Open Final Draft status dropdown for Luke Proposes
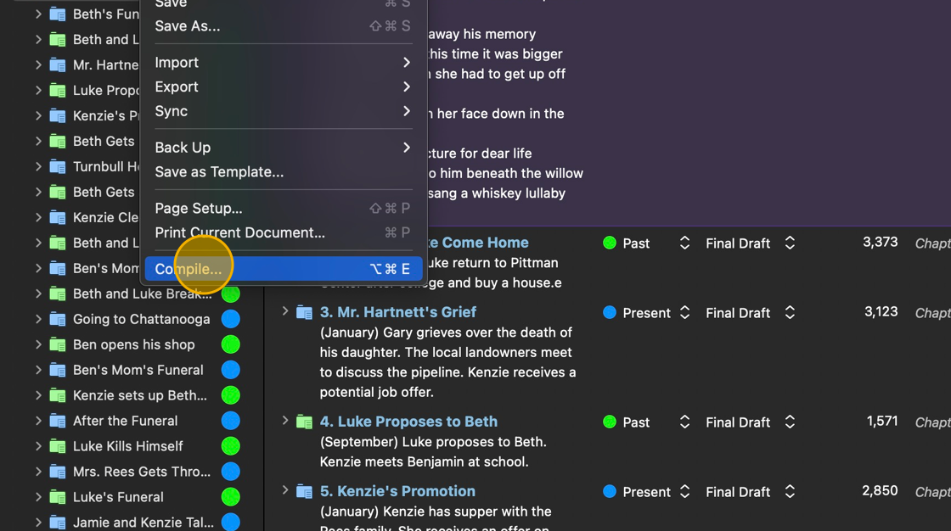Image resolution: width=951 pixels, height=531 pixels. (790, 422)
